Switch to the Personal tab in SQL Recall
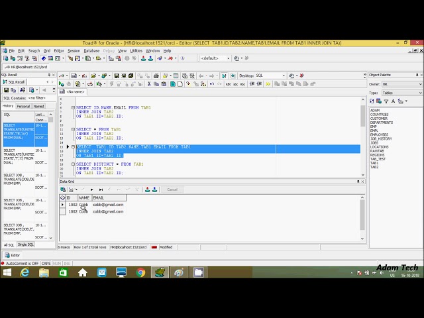The width and height of the screenshot is (424, 318). (23, 106)
